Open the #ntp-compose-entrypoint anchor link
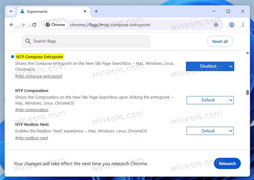Viewport: 254px width, 180px height. 39,76
